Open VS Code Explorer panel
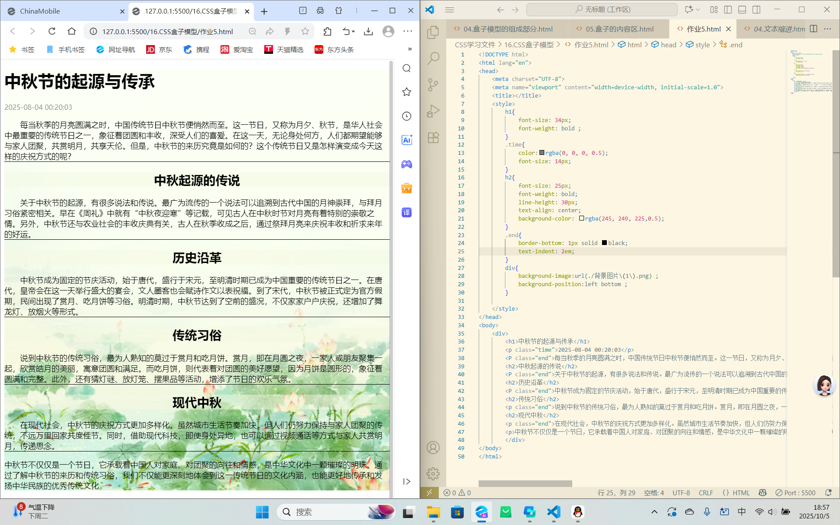Screen dimensions: 840x525 coord(433,32)
